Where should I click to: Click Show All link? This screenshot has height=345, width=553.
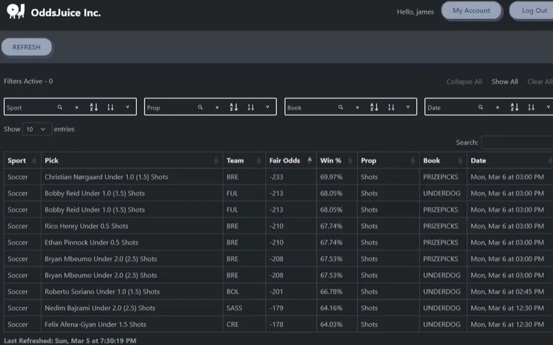[505, 81]
